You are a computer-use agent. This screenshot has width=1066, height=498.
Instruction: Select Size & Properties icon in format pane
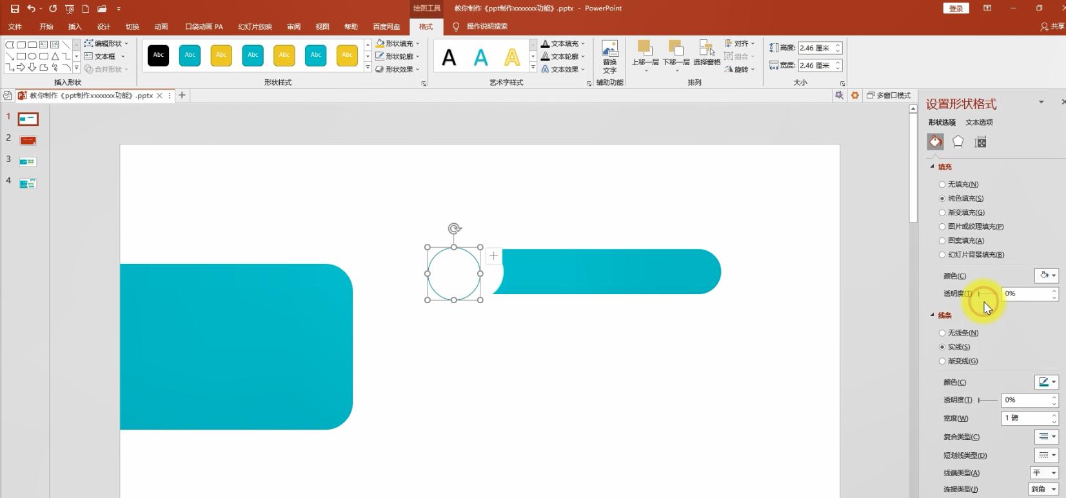980,142
